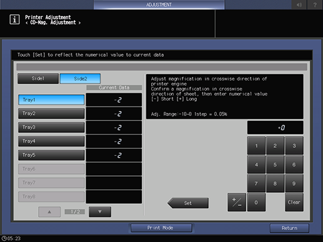Open help with the question mark icon
Viewport: 323px width, 242px height.
tap(315, 4)
